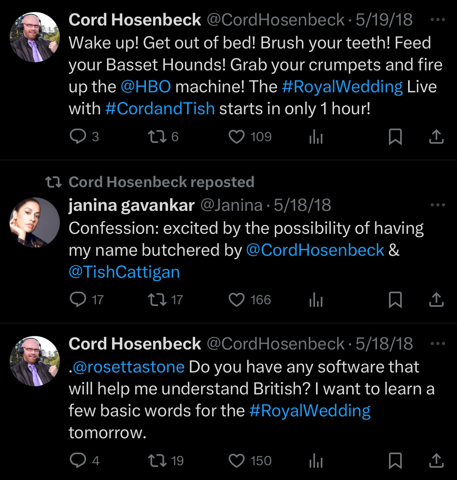Open janina gavankar's profile picture

(35, 222)
